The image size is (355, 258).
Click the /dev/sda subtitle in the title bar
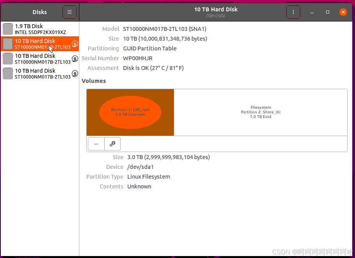(x=216, y=16)
